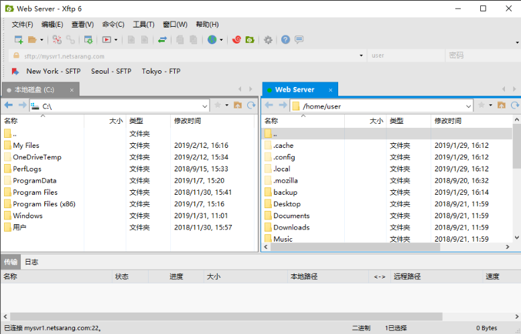Open the 编辑(E) menu
The height and width of the screenshot is (334, 521).
tap(52, 25)
